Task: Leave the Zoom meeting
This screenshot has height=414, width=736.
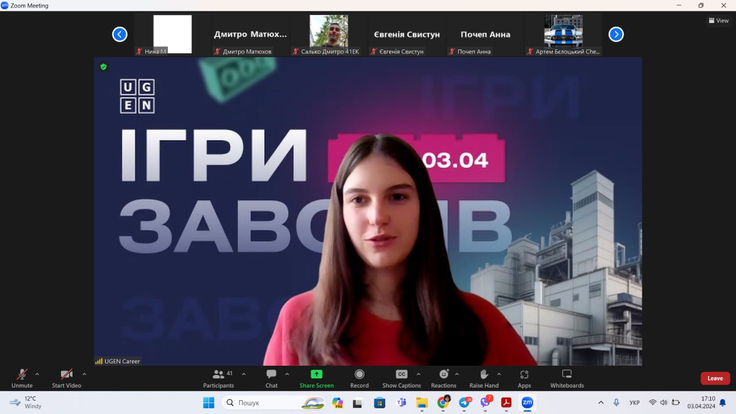Action: [715, 378]
